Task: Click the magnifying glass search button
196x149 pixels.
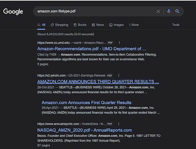Action: [177, 11]
